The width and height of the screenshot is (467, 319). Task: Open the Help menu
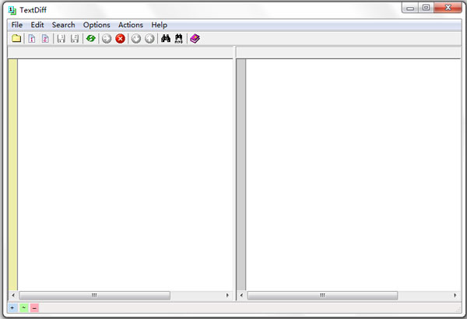pyautogui.click(x=160, y=25)
